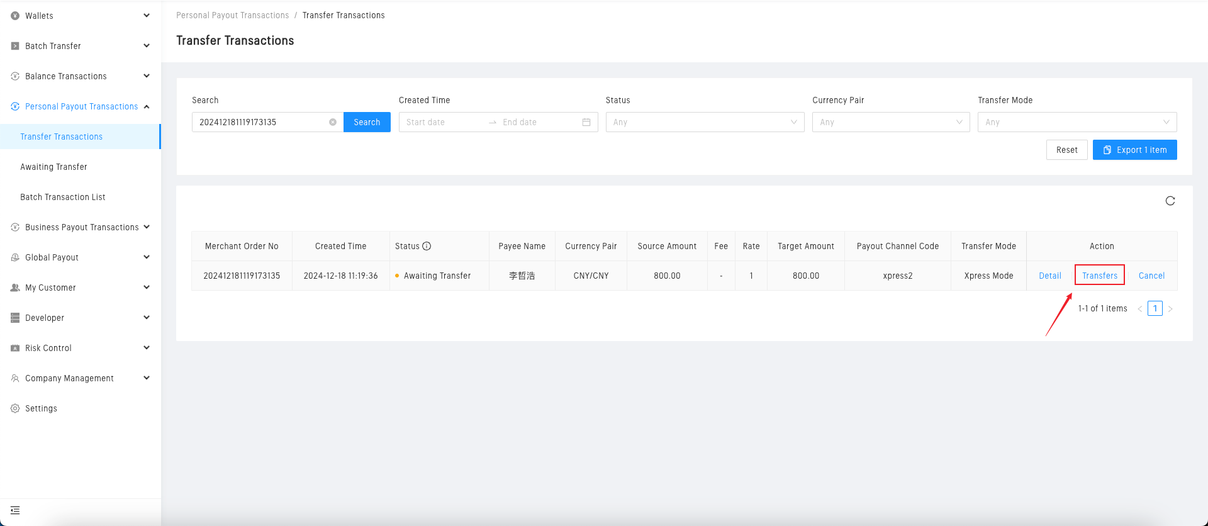1208x526 pixels.
Task: Open the Currency Pair dropdown
Action: tap(890, 122)
